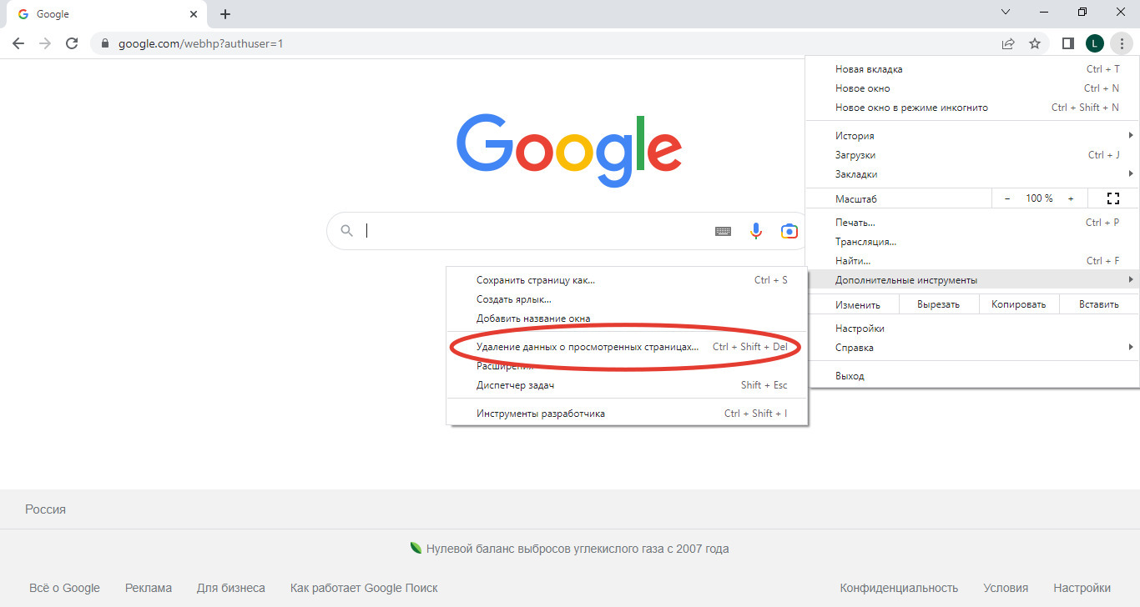Choose Печать... menu item
Viewport: 1140px width, 607px height.
coord(972,223)
